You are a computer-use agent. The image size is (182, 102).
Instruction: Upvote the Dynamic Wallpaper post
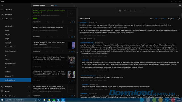tap(75, 51)
